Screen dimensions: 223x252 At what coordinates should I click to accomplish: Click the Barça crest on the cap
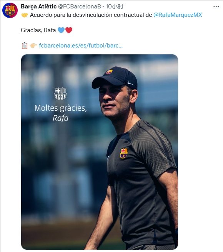coord(109,72)
